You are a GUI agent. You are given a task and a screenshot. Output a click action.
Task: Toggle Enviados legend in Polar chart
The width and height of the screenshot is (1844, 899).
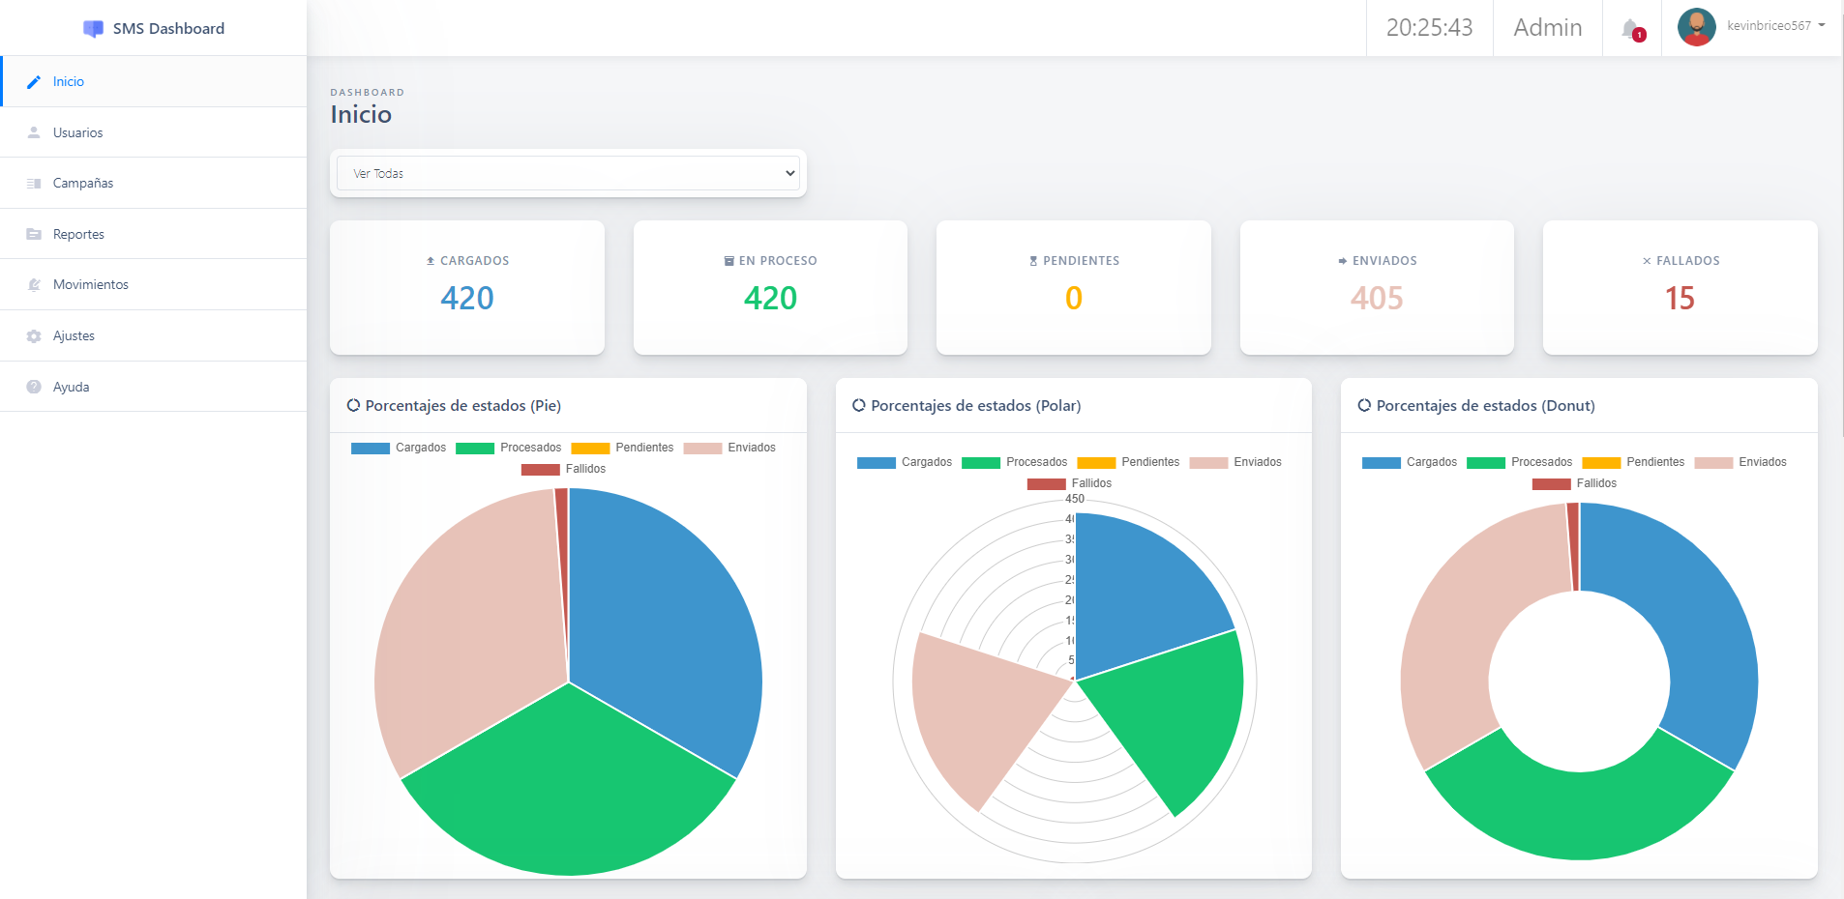pyautogui.click(x=1235, y=462)
